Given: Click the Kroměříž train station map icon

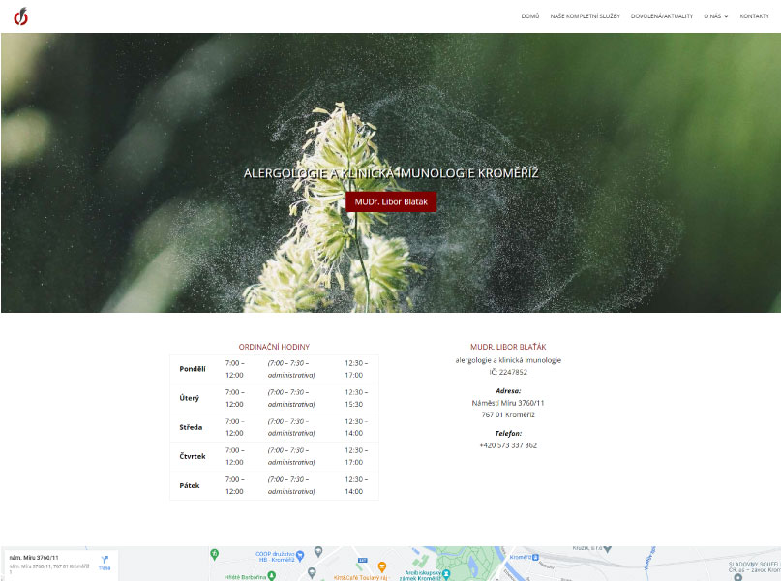Looking at the screenshot, I should 535,557.
